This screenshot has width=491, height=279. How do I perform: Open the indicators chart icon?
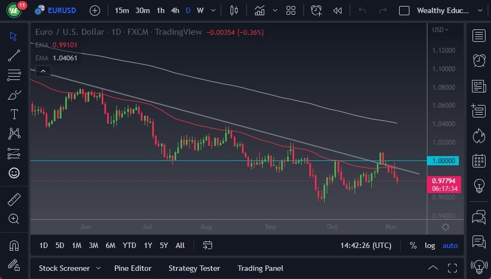pyautogui.click(x=260, y=10)
